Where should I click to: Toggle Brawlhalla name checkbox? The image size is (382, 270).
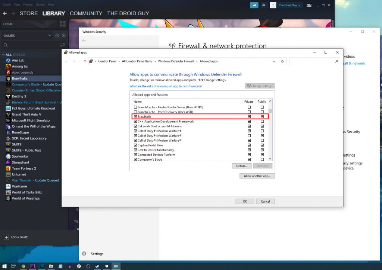pyautogui.click(x=135, y=117)
